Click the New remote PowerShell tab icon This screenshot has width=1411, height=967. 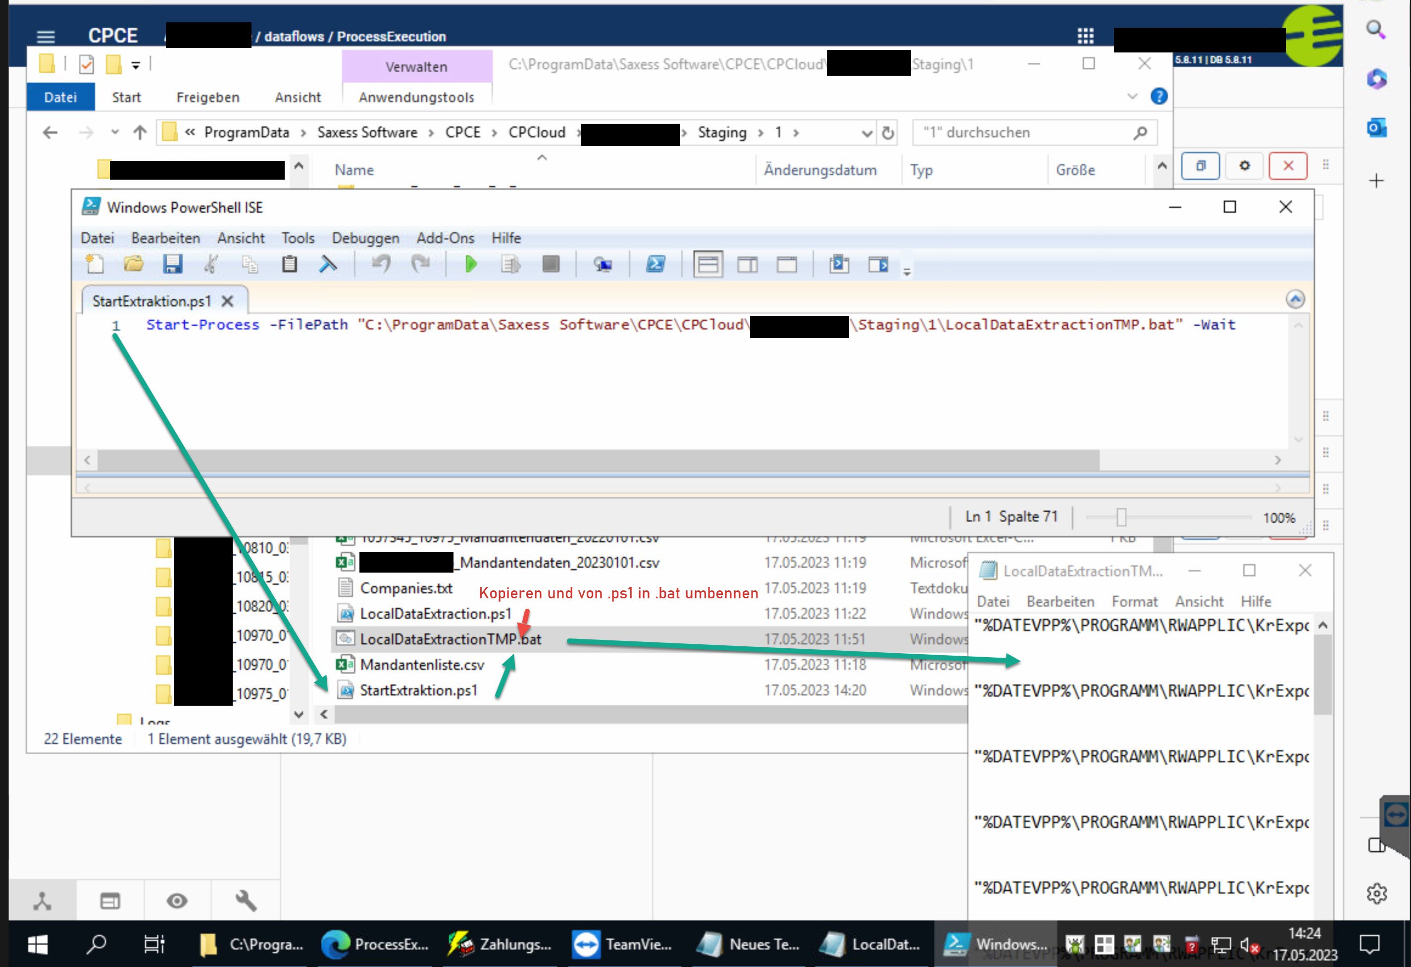click(603, 265)
